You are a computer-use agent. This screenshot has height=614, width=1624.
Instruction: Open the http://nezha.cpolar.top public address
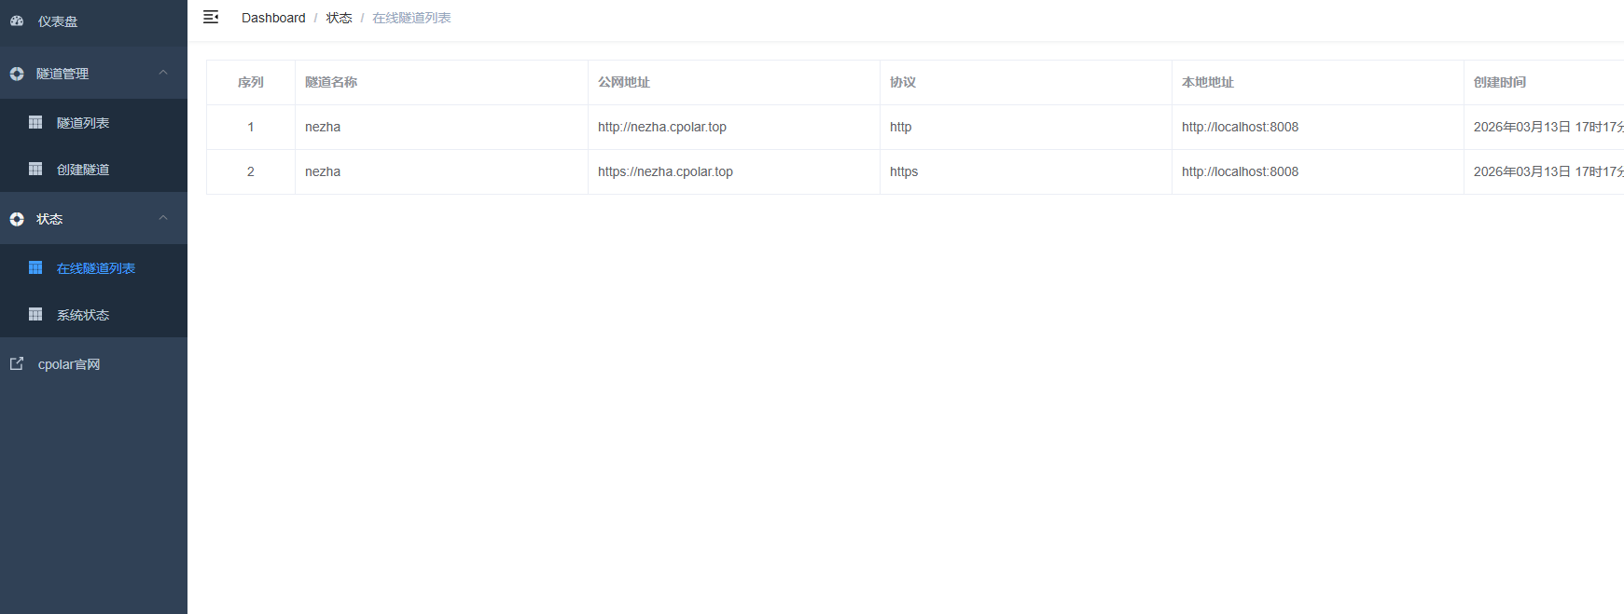(x=661, y=127)
